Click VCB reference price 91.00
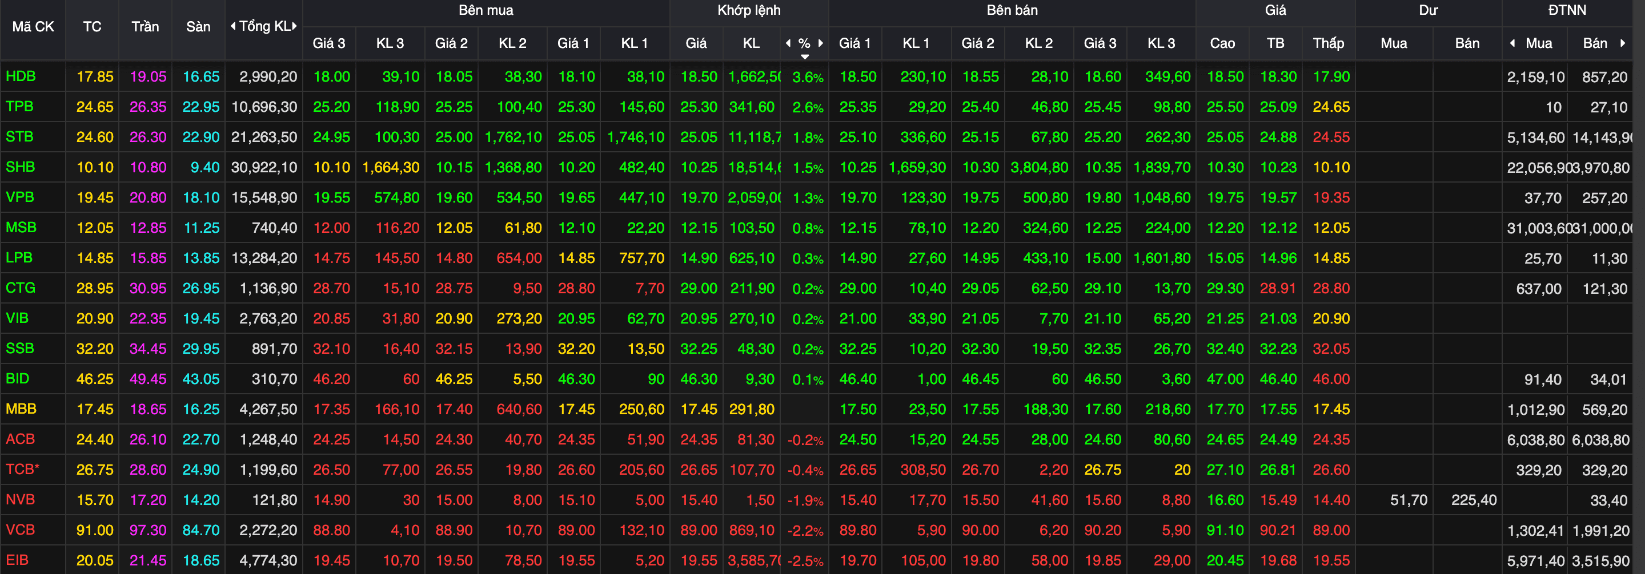The image size is (1645, 574). click(x=94, y=530)
